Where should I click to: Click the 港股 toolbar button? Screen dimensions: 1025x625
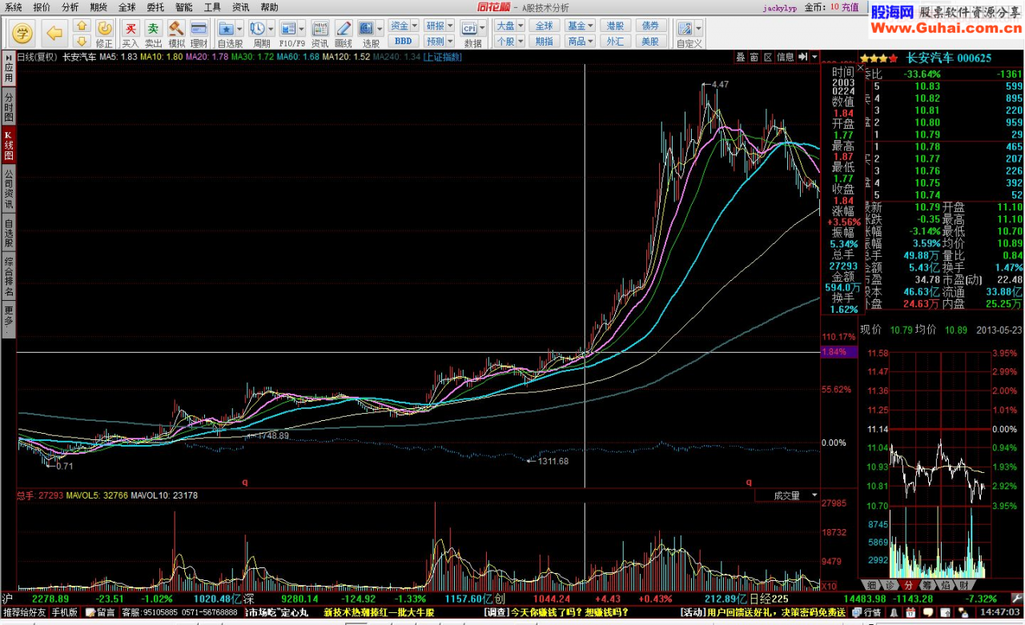pyautogui.click(x=615, y=26)
